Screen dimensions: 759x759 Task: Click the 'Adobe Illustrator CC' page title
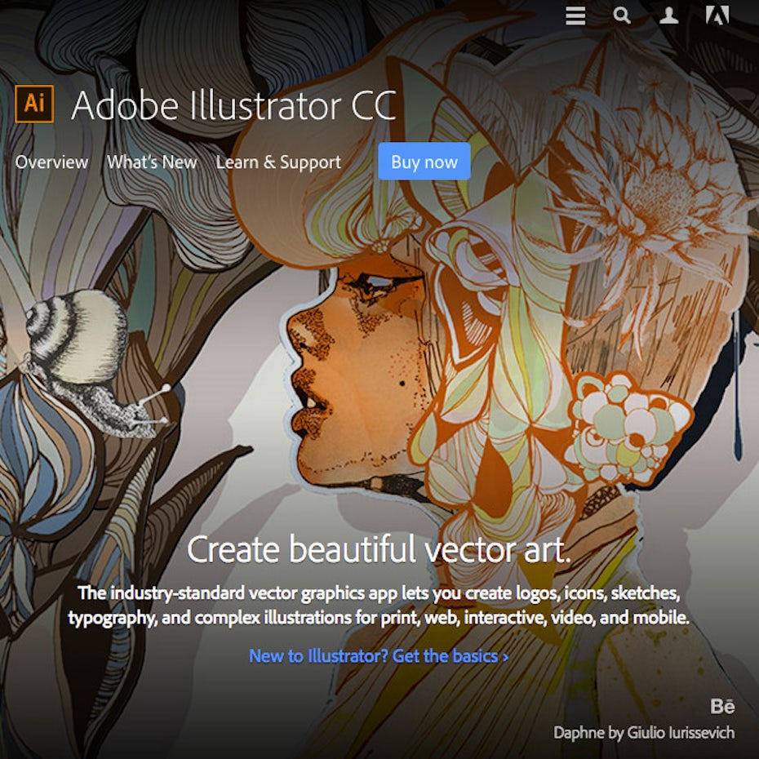click(x=233, y=106)
